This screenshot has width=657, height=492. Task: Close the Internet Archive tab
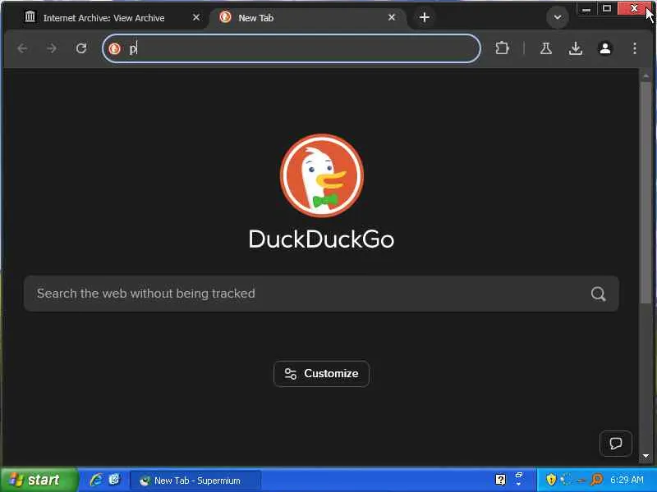click(x=195, y=17)
